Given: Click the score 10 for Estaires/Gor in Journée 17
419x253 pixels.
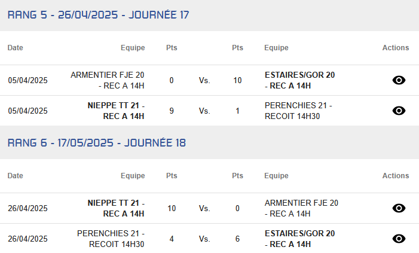Looking at the screenshot, I should tap(237, 80).
